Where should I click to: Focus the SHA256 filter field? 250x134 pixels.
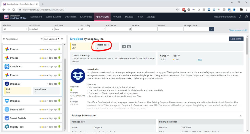tap(144, 29)
